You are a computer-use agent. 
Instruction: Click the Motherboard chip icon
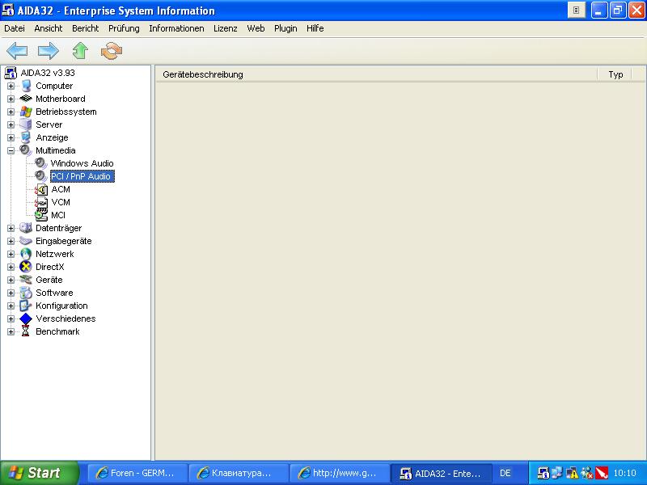26,99
